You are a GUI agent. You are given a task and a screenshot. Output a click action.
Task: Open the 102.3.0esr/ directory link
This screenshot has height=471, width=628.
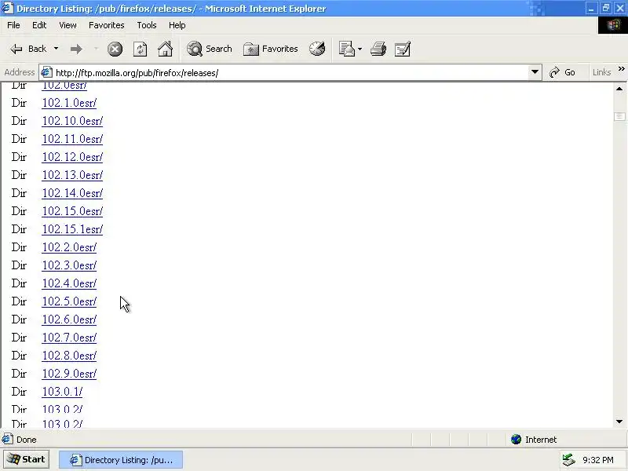click(69, 265)
